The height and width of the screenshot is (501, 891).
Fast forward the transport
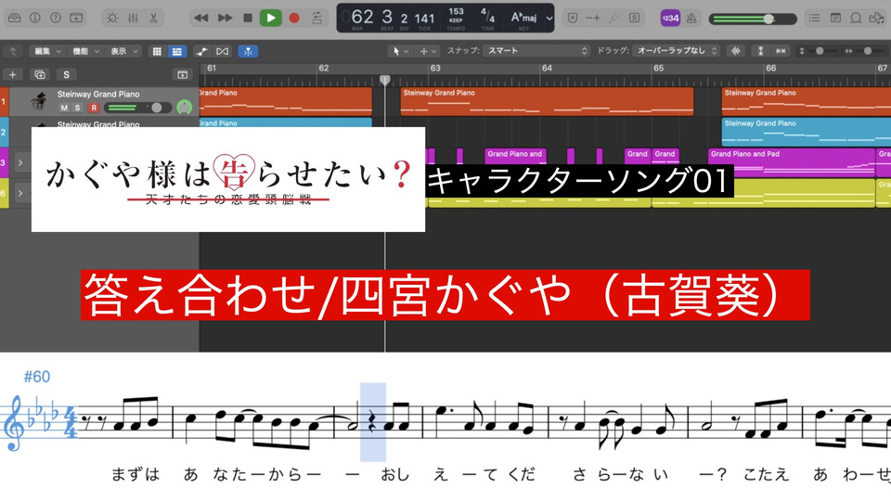coord(225,19)
